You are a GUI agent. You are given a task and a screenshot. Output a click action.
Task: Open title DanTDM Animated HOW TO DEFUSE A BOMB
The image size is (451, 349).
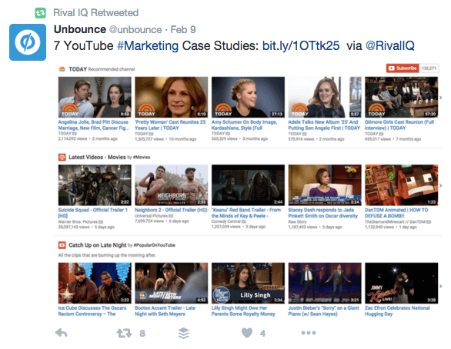coord(396,213)
